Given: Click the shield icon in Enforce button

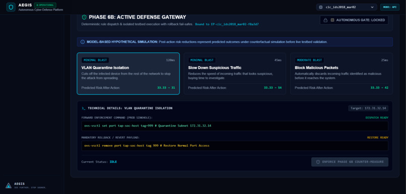Looking at the screenshot, I should tap(318, 162).
